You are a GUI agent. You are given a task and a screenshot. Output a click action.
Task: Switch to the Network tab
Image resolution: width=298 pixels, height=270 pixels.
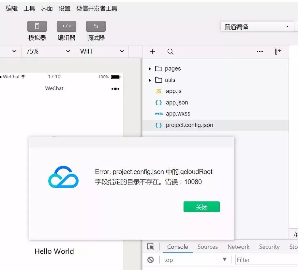coord(238,247)
